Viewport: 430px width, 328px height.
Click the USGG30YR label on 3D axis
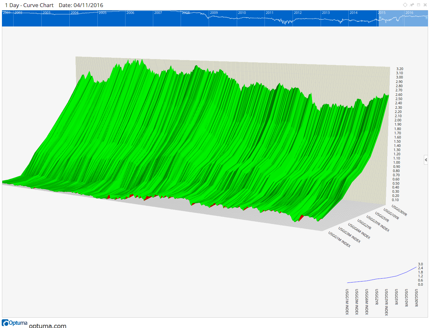click(399, 210)
